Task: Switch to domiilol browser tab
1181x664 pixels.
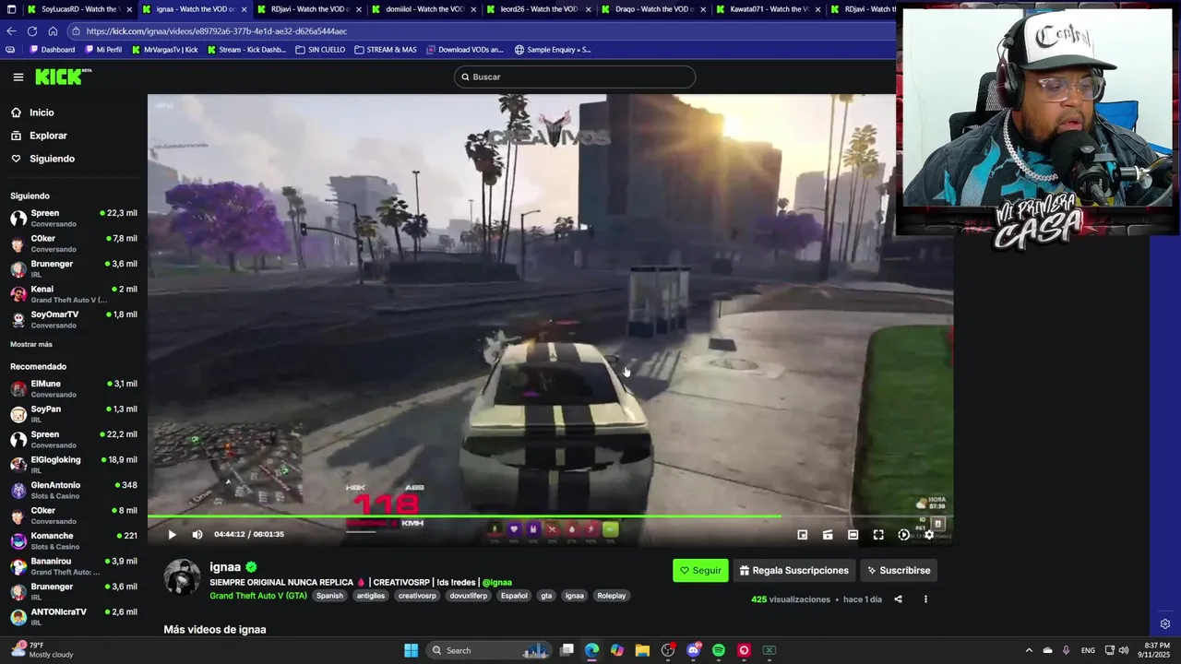Action: [423, 9]
